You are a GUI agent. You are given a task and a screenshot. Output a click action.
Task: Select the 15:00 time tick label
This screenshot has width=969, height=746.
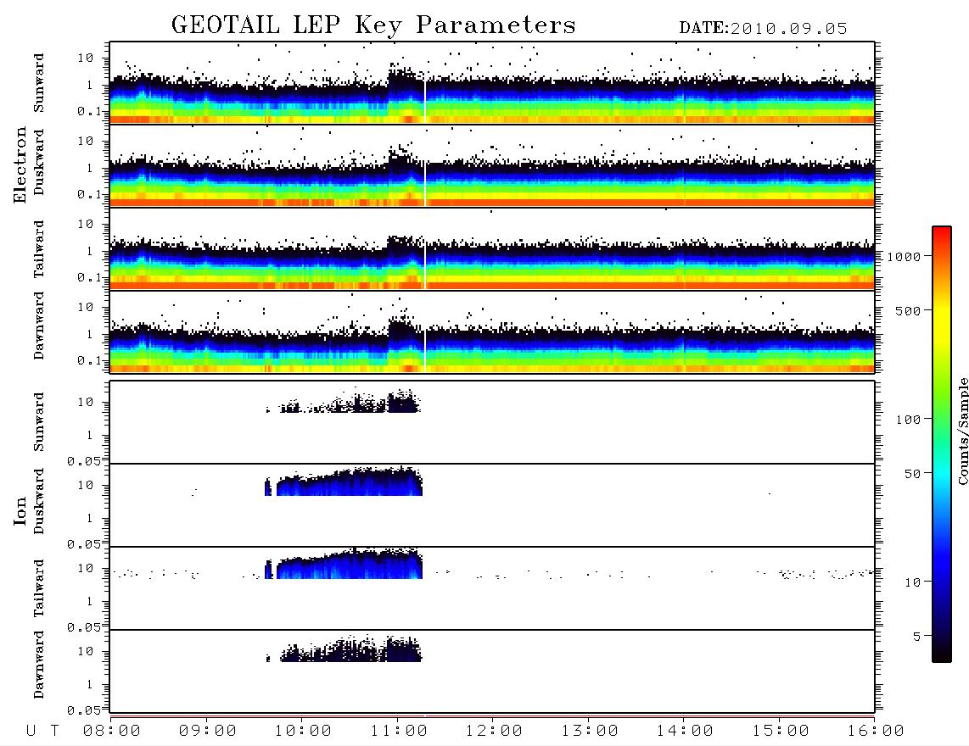781,731
